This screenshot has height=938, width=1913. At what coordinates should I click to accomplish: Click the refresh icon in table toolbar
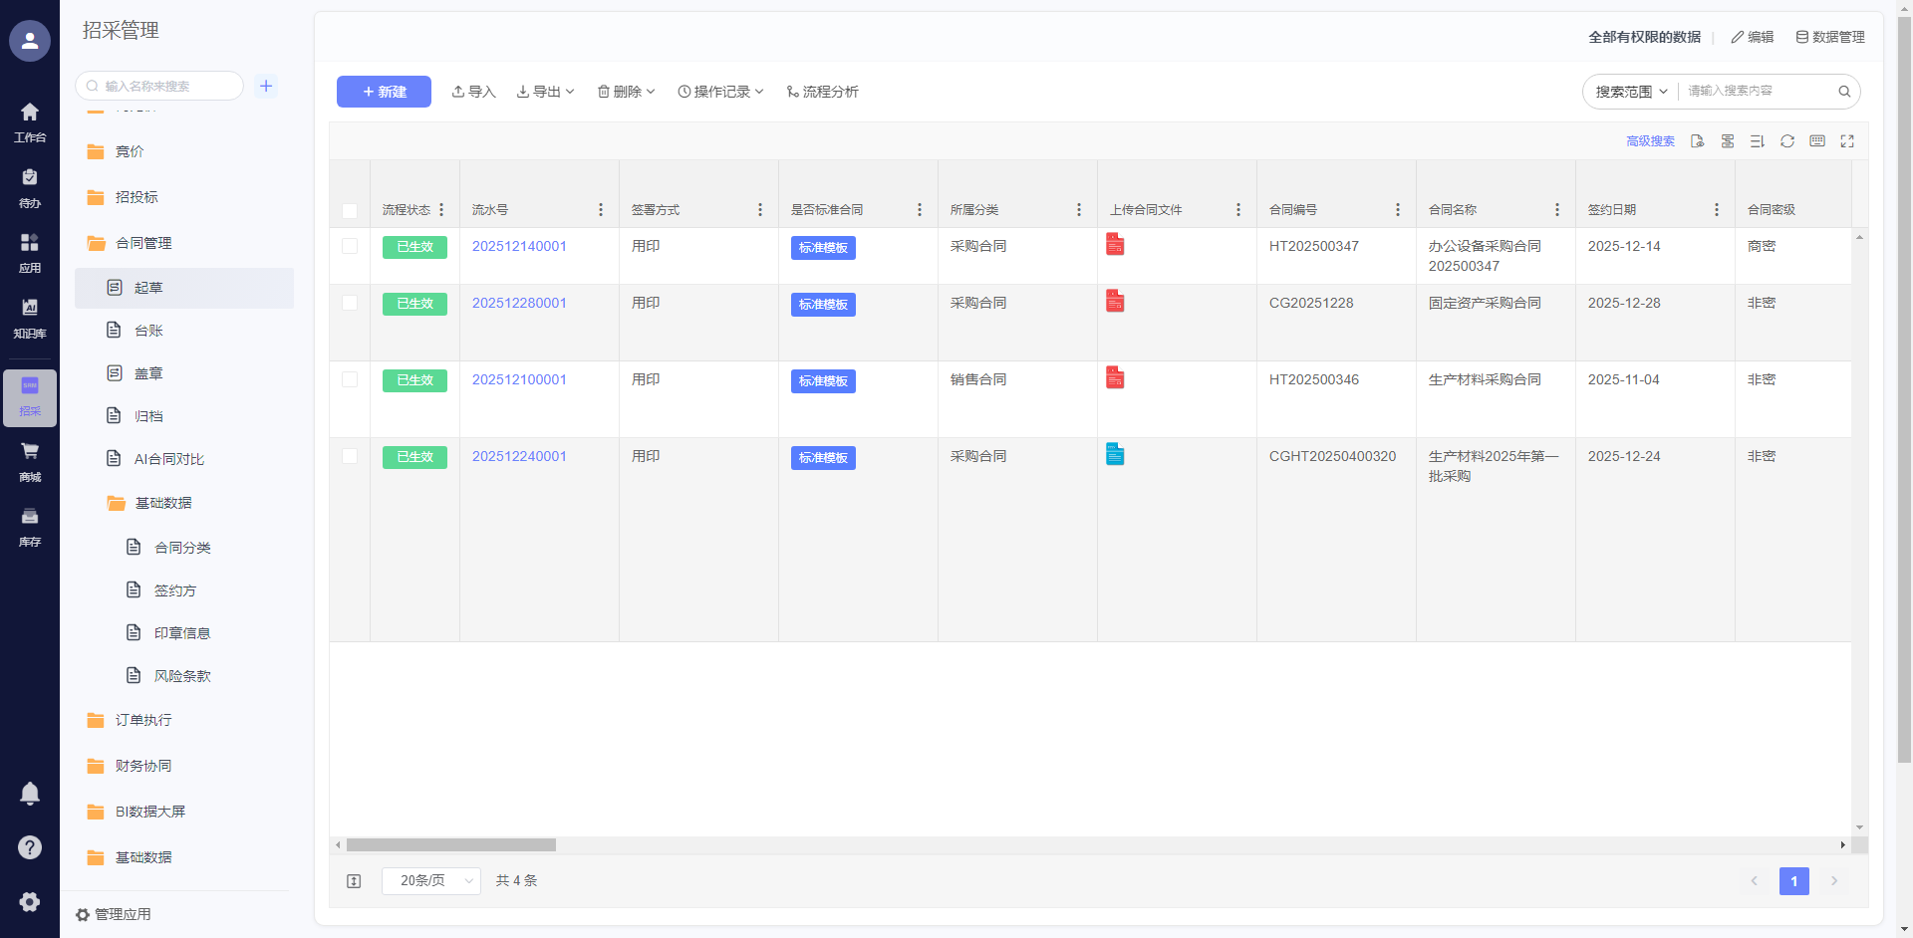click(x=1787, y=141)
